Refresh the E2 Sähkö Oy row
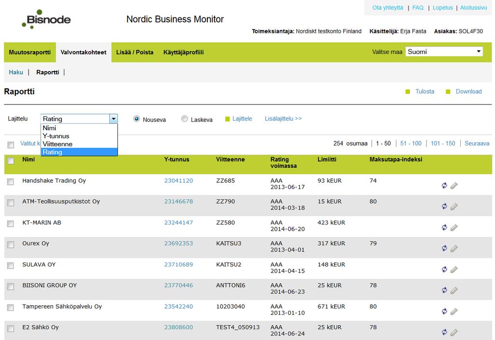 click(444, 332)
